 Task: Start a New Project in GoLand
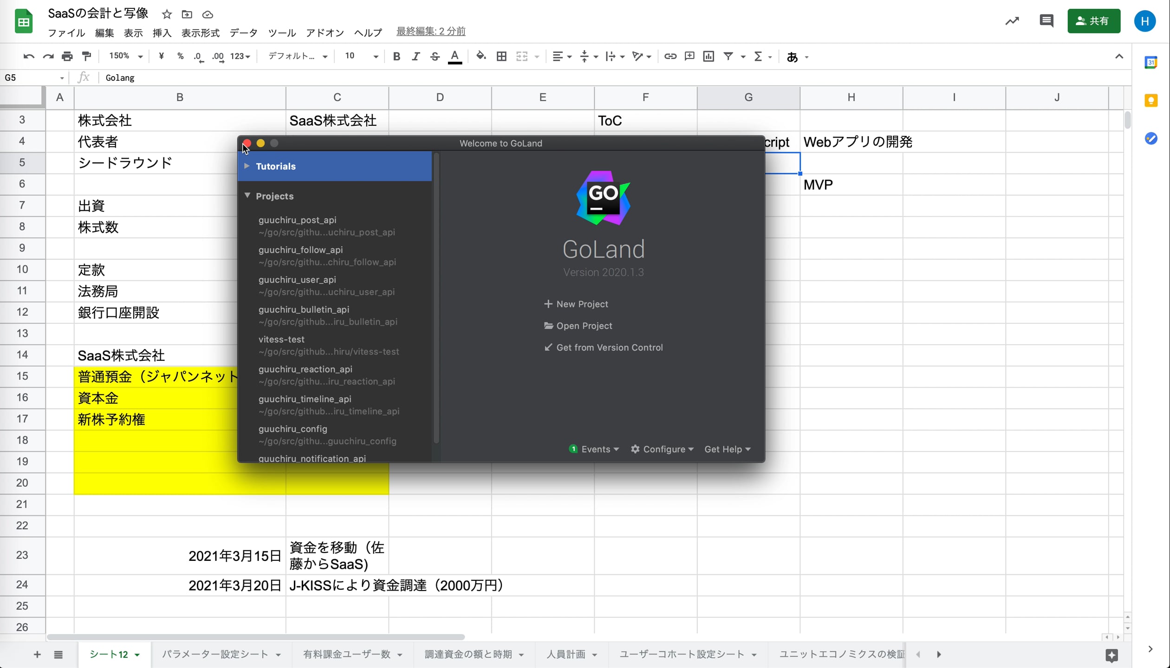(x=581, y=304)
